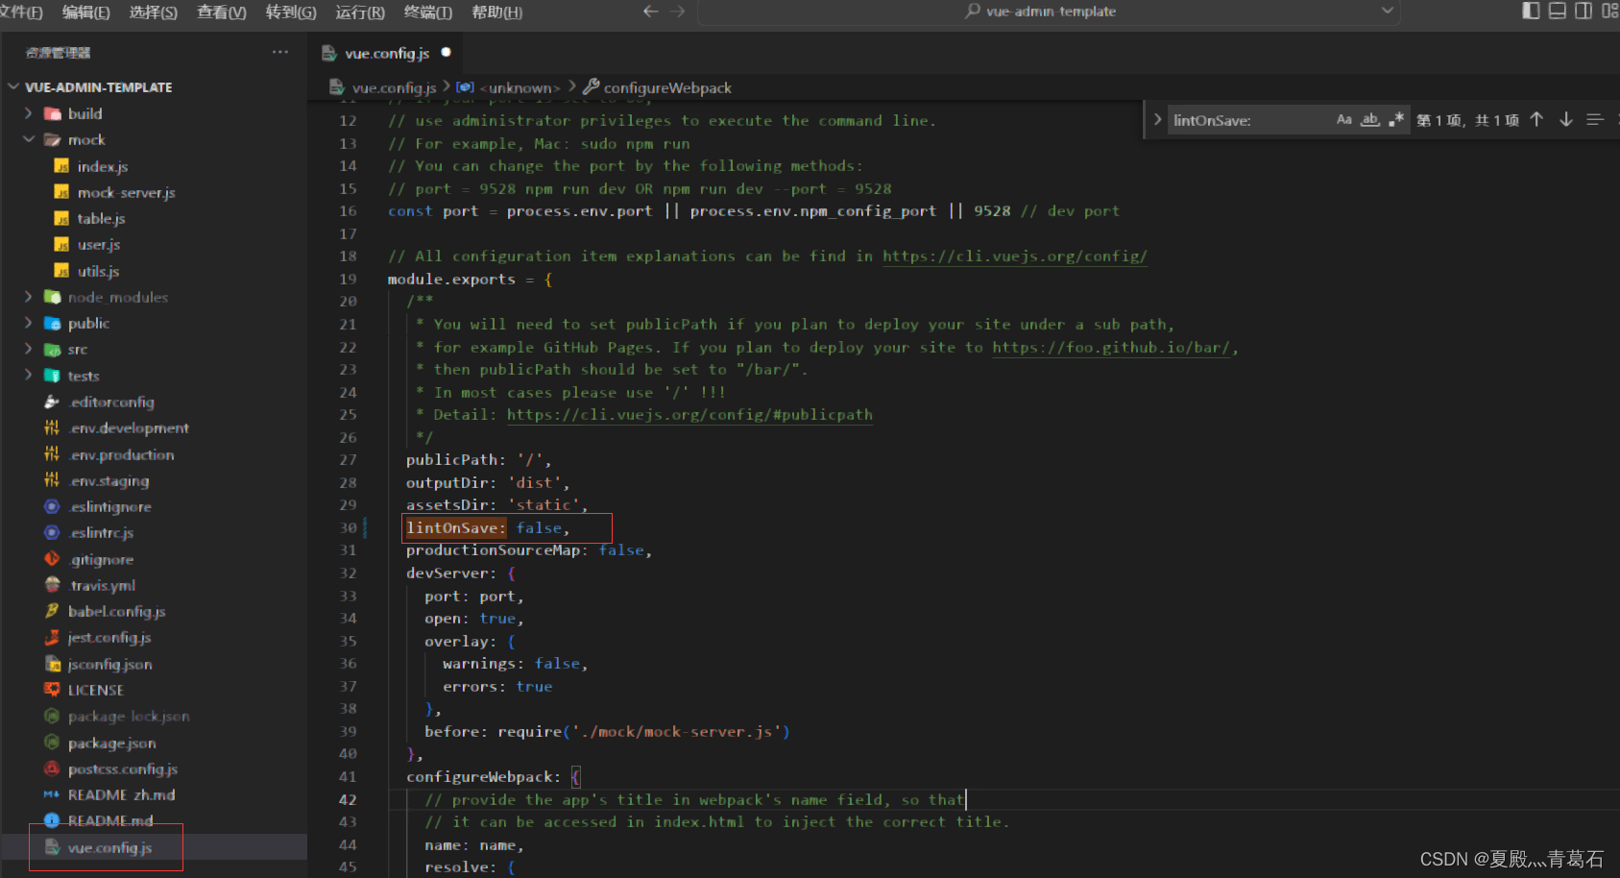
Task: Toggle bottom panel layout icon
Action: pos(1558,11)
